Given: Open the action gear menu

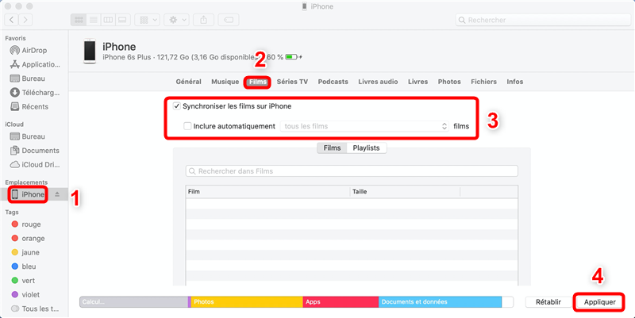Looking at the screenshot, I should 176,20.
